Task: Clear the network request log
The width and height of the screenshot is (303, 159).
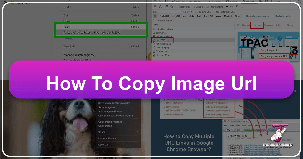Action: tap(161, 7)
